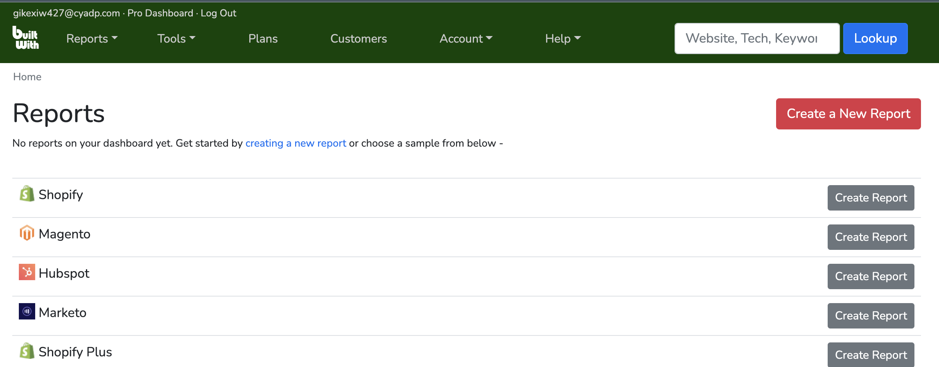Click the Hubspot logo icon
Screen dimensions: 939x367
click(27, 272)
